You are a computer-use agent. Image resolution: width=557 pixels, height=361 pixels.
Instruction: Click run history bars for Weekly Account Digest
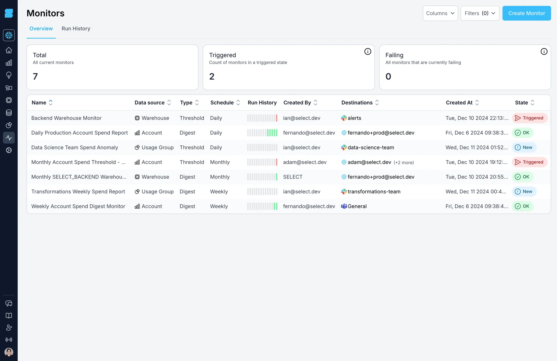point(262,206)
